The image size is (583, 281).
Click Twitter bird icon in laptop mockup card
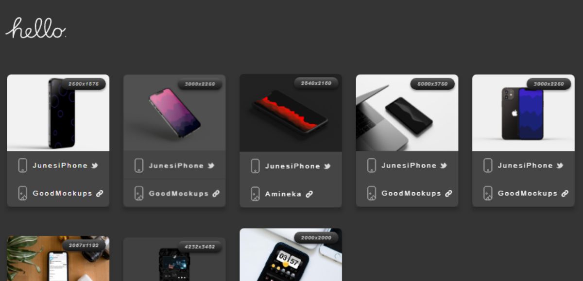[443, 165]
